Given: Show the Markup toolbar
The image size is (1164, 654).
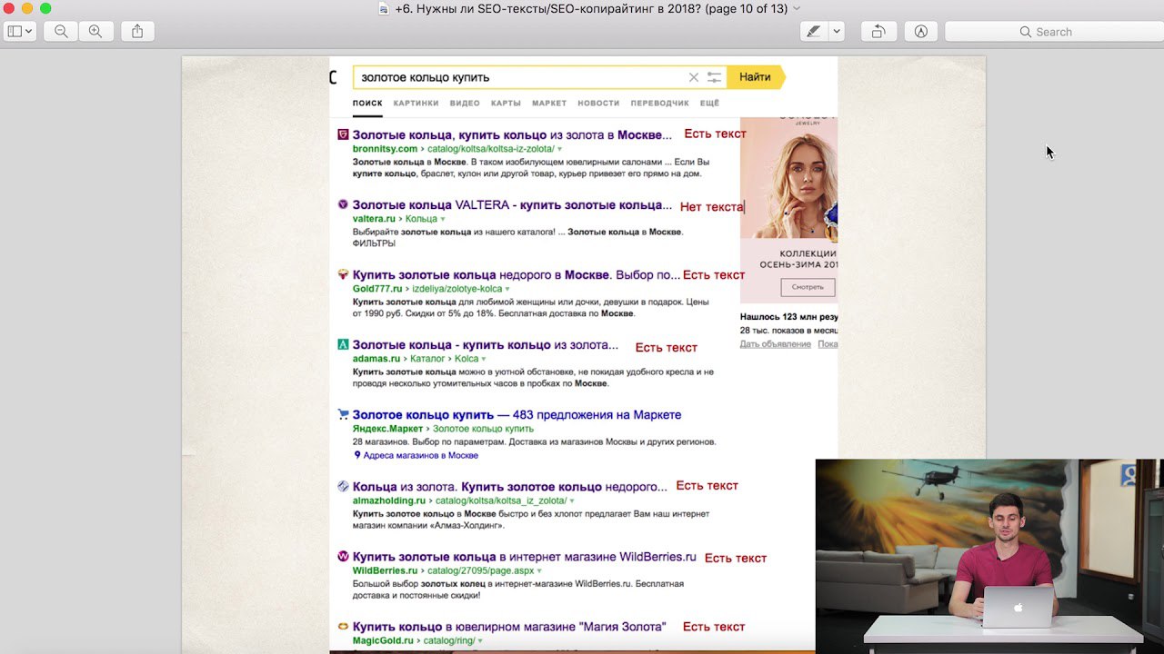Looking at the screenshot, I should point(921,31).
